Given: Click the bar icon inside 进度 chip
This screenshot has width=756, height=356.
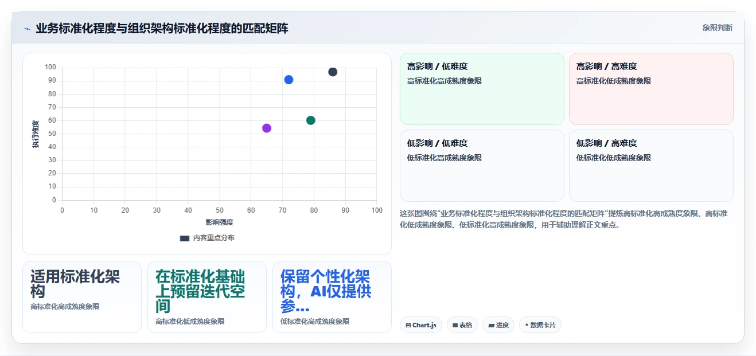Looking at the screenshot, I should coord(491,325).
